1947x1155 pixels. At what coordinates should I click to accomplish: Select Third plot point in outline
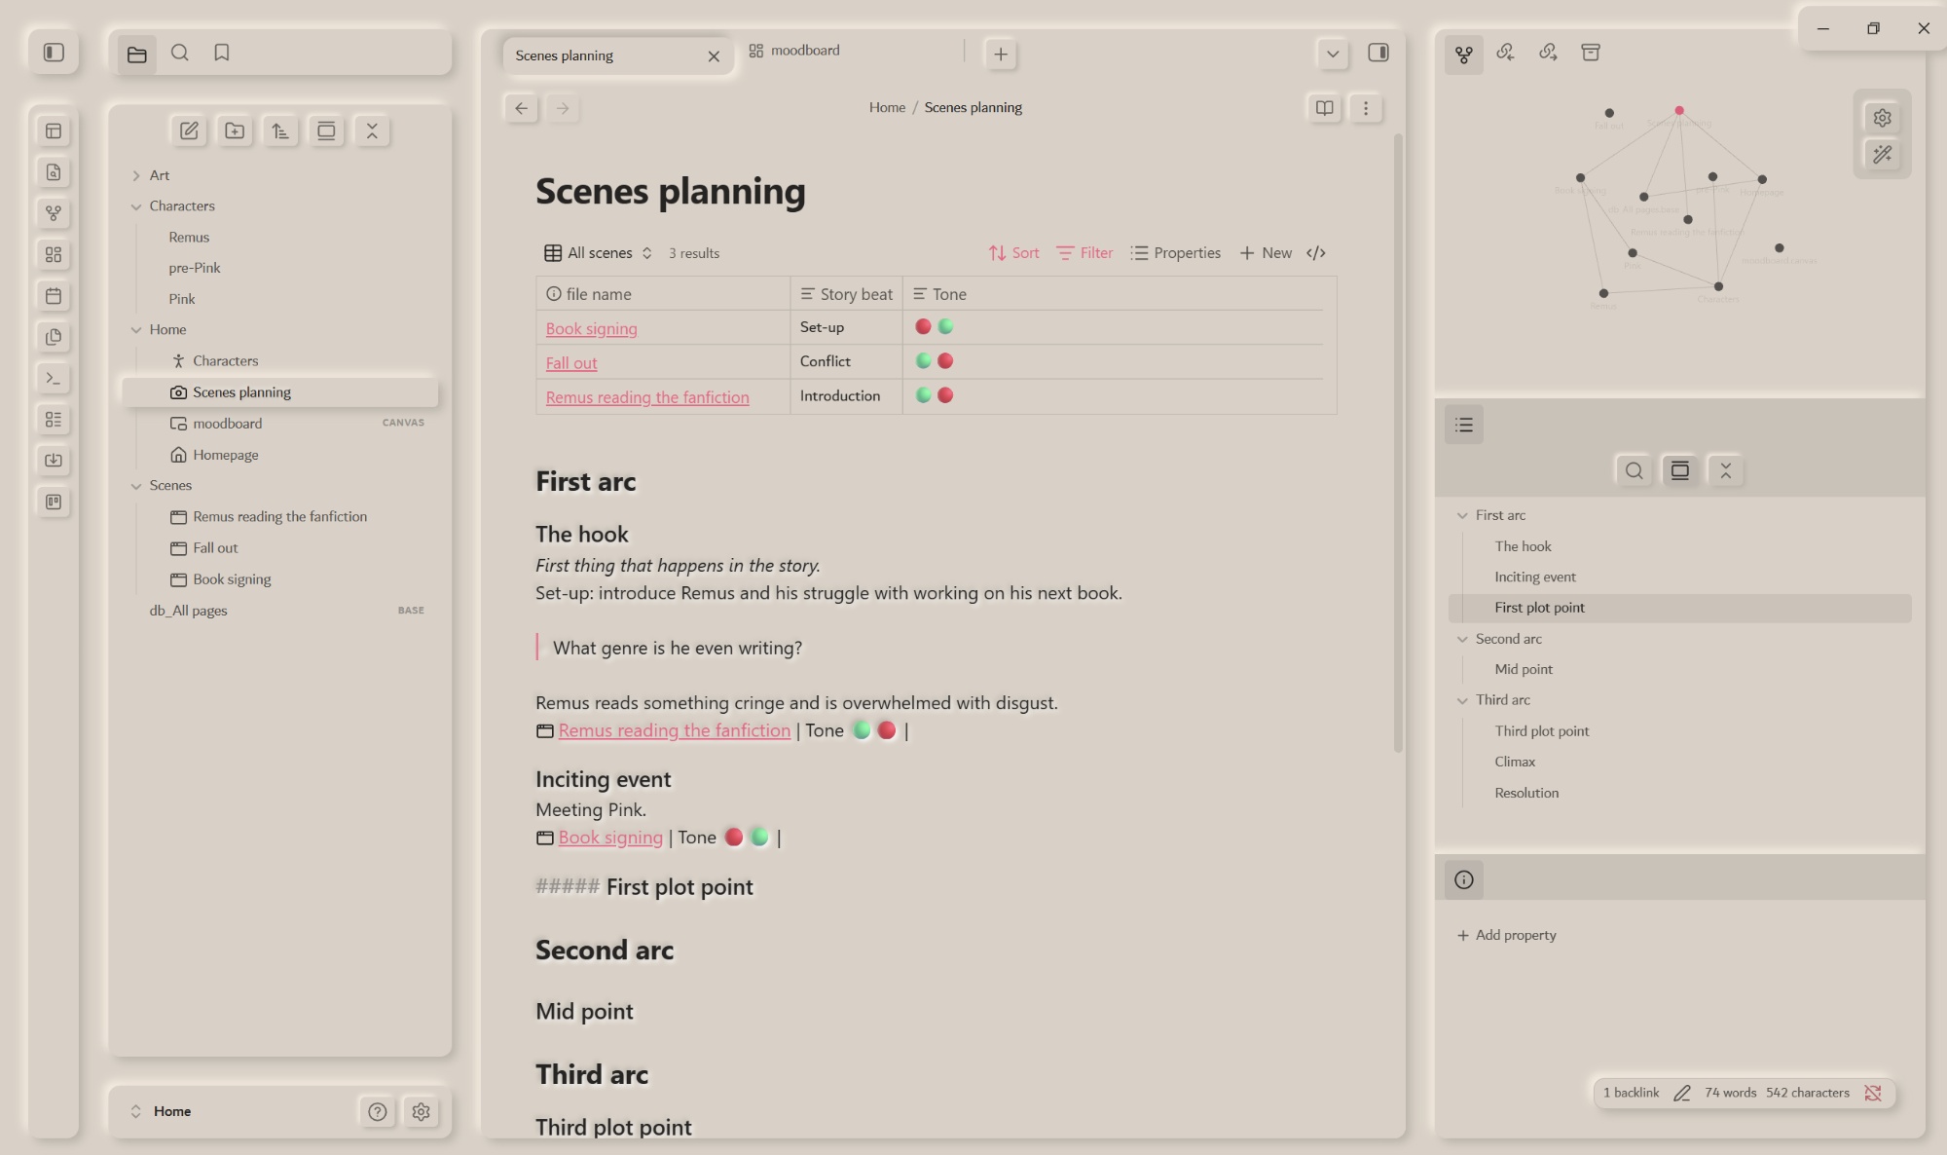(1541, 731)
